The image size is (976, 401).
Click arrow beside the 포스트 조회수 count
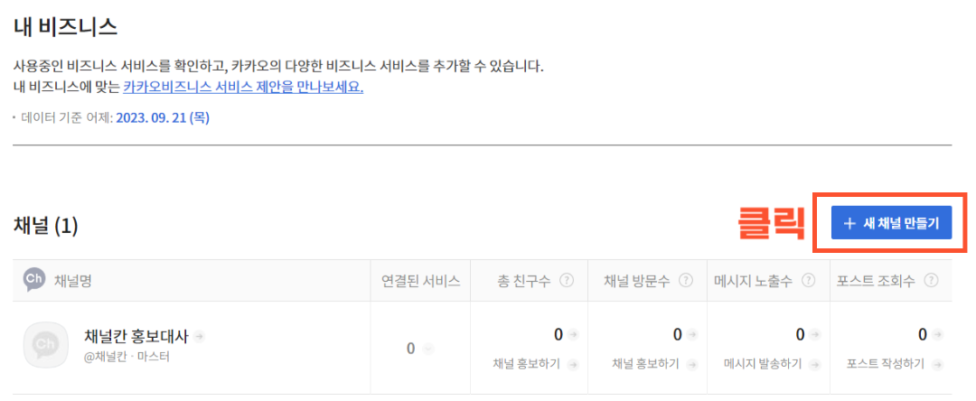pos(937,335)
